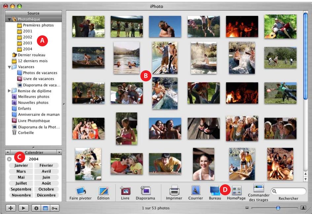312x214 pixels.
Task: Collapse the Vacances folder triangle
Action: (9, 67)
